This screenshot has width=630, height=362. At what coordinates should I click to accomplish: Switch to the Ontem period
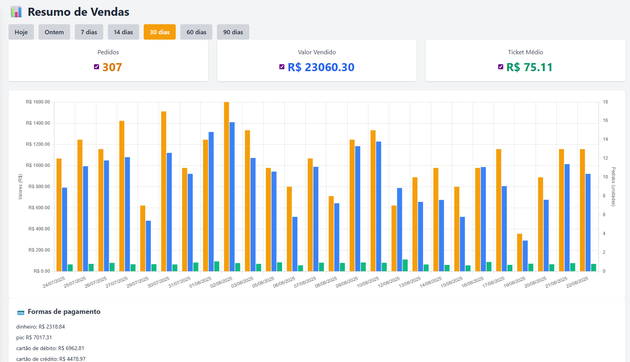54,32
